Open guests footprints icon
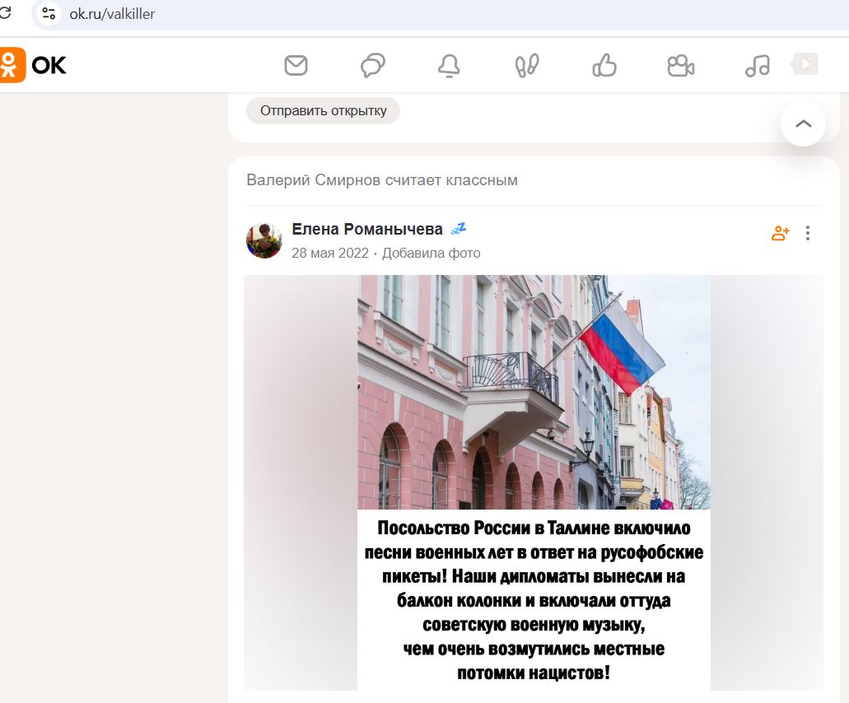The height and width of the screenshot is (703, 849). tap(527, 66)
